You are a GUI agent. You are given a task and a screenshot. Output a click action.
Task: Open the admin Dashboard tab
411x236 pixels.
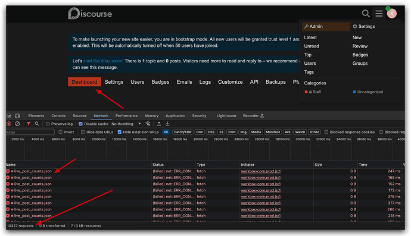pos(85,82)
